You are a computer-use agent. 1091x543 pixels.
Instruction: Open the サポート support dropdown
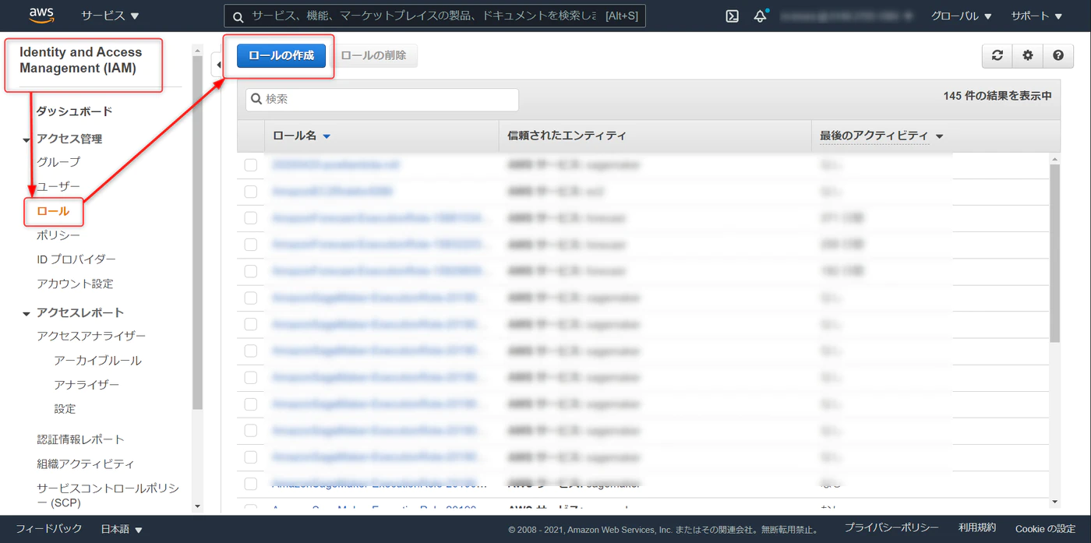(1036, 16)
